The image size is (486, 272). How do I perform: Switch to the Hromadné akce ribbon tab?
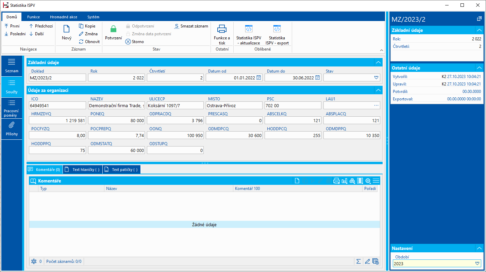click(63, 17)
